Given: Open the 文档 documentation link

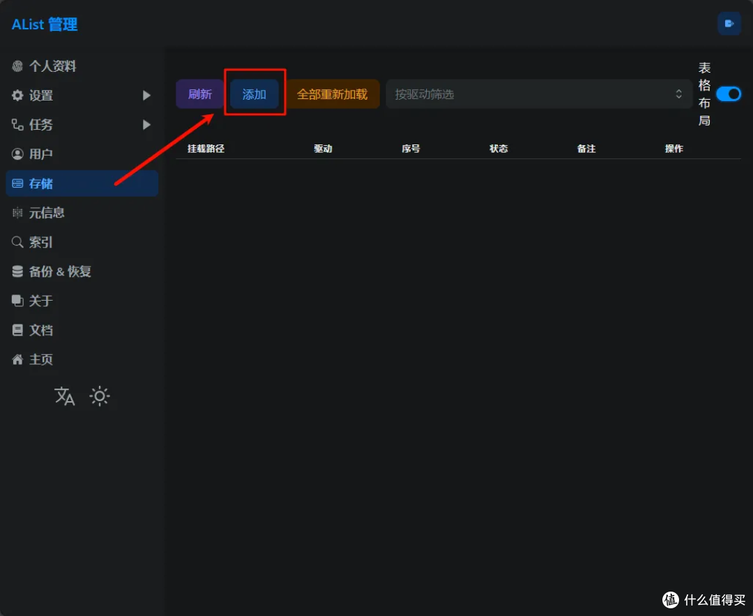Looking at the screenshot, I should [x=82, y=330].
